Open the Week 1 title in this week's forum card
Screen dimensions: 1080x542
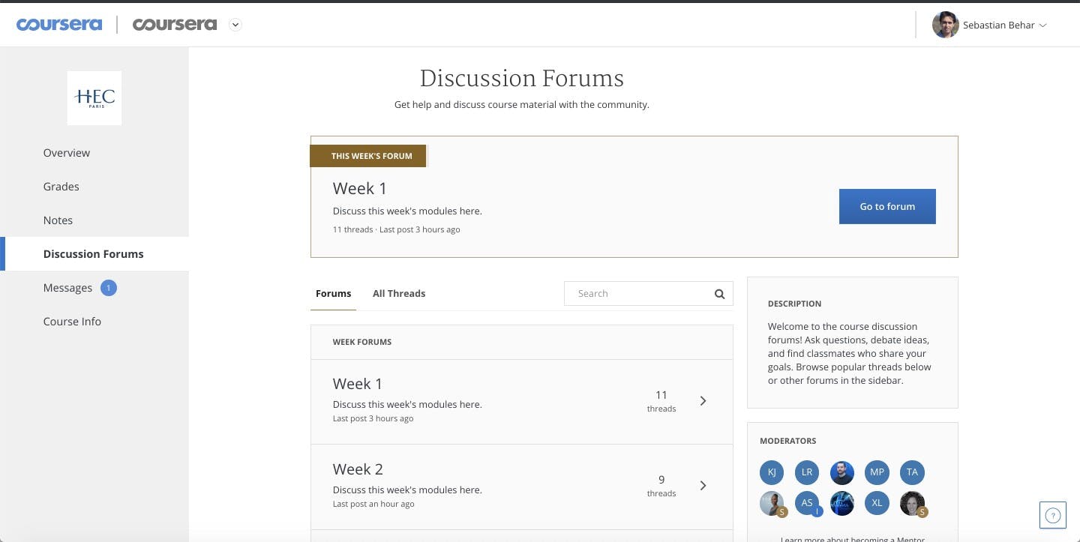(x=360, y=188)
